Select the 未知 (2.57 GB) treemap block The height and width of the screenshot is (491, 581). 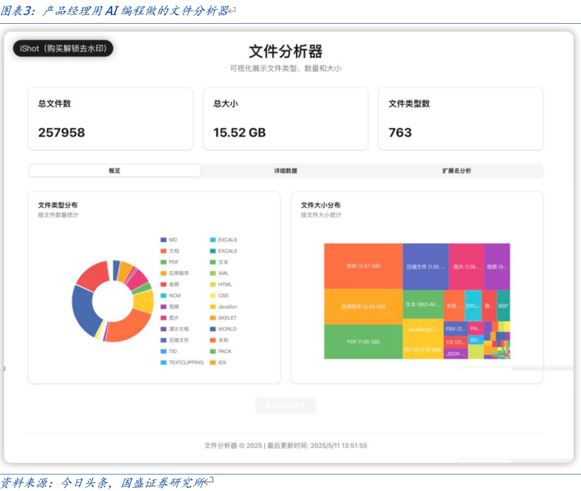tap(363, 266)
